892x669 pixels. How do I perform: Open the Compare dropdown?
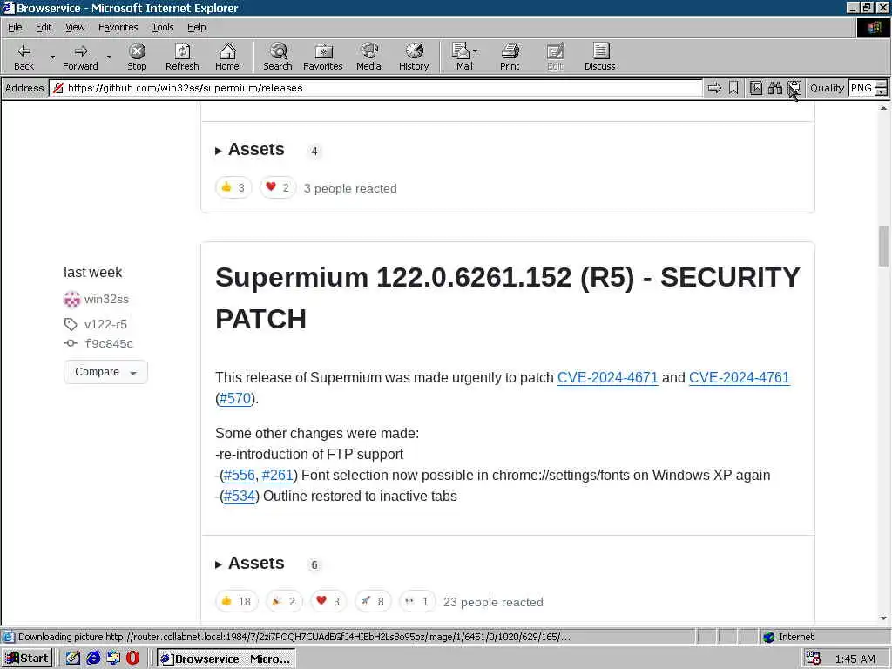(105, 371)
